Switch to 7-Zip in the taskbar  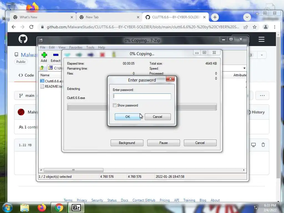(76, 207)
